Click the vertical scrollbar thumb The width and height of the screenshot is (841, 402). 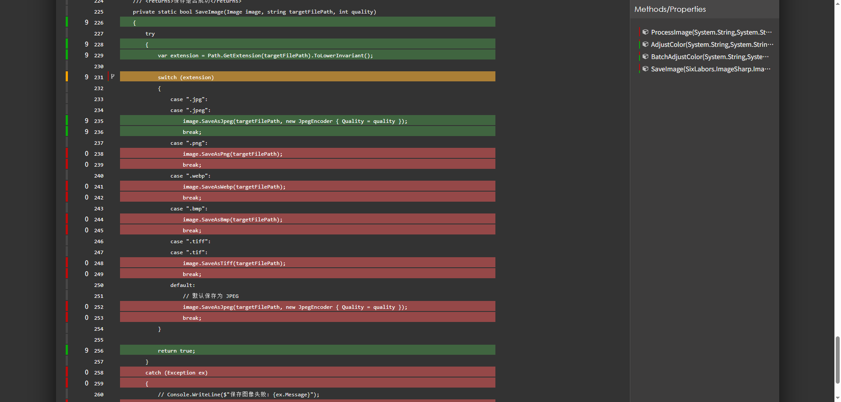837,360
